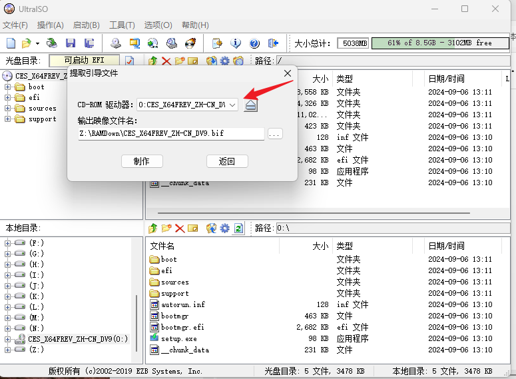Select autorun.inf in local file list
This screenshot has width=516, height=379.
183,304
